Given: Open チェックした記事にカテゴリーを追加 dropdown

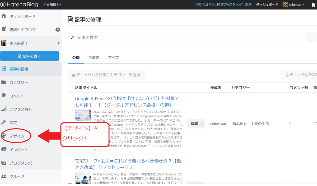Looking at the screenshot, I should pyautogui.click(x=107, y=75).
